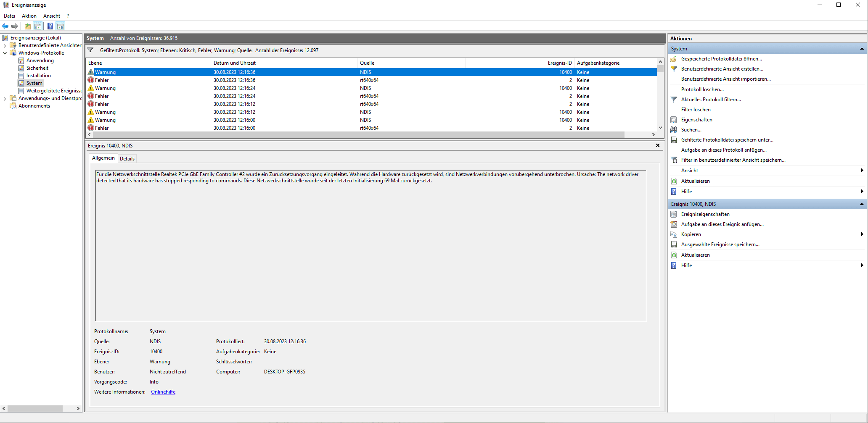Click event list horizontal scrollbar right arrow
Image resolution: width=868 pixels, height=423 pixels.
pyautogui.click(x=653, y=135)
